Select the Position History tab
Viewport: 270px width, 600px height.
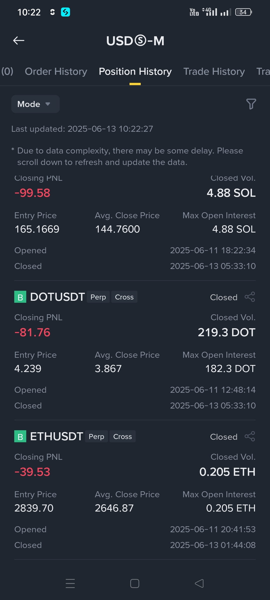[x=135, y=71]
